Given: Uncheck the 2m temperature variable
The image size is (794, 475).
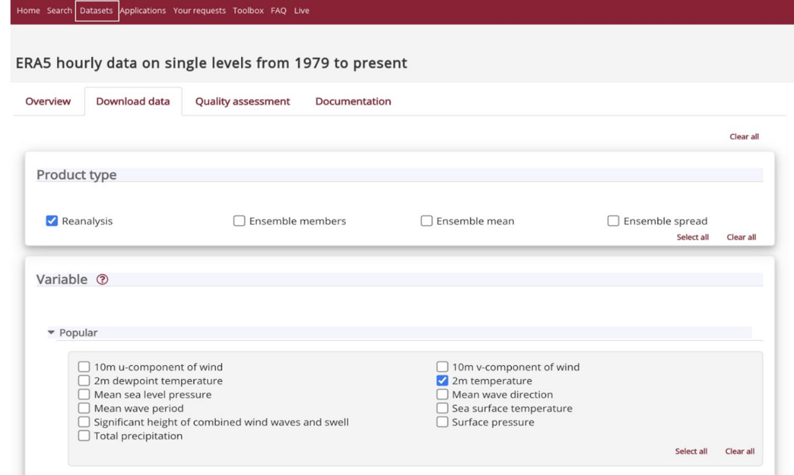Looking at the screenshot, I should (442, 380).
